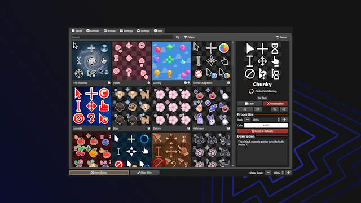Click the lock icon on Gummy card

pos(186,83)
